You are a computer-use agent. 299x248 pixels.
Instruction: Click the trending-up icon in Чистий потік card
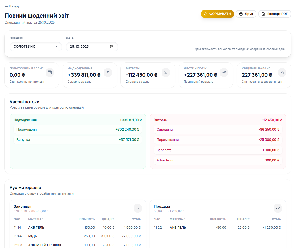coord(224,72)
